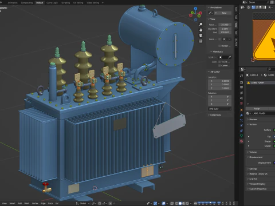This screenshot has width=275, height=206.
Task: Open the Particles properties tab
Action: 242,120
